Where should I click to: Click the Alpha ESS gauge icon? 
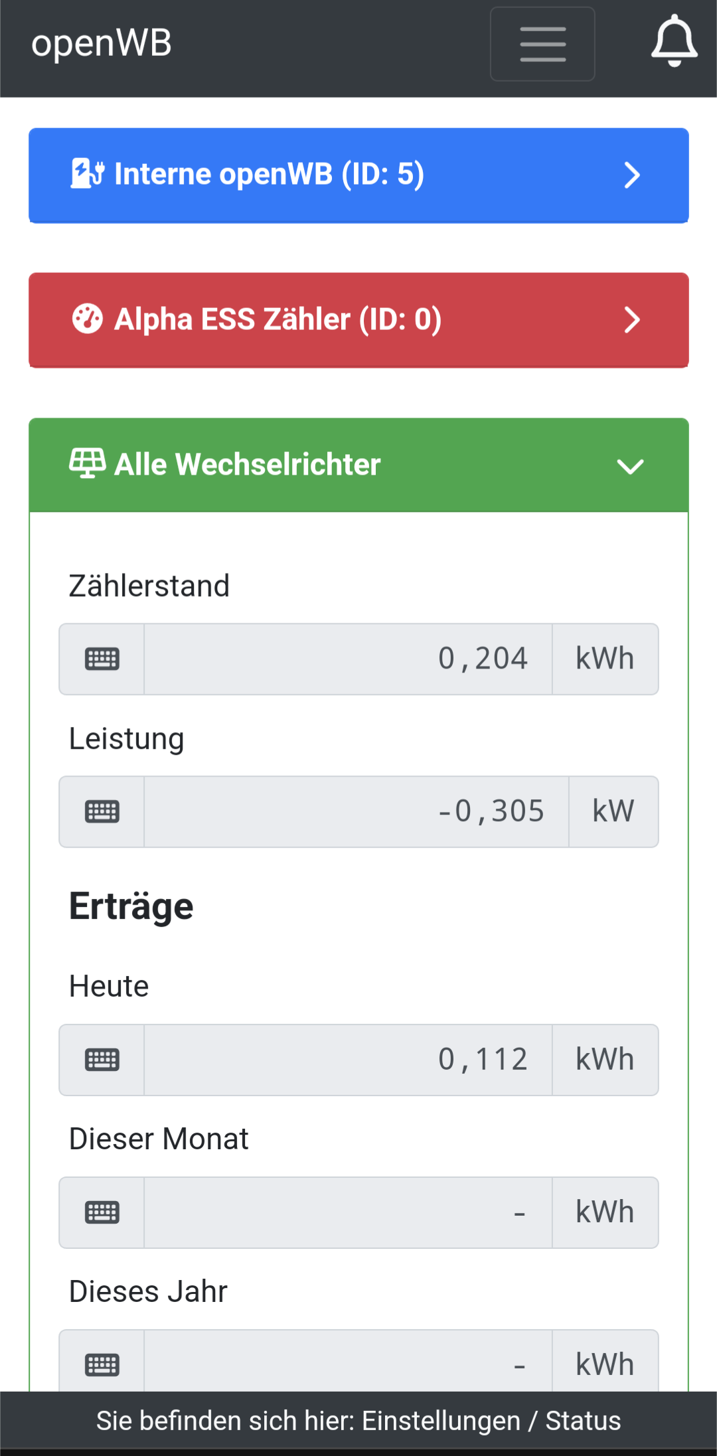tap(88, 319)
